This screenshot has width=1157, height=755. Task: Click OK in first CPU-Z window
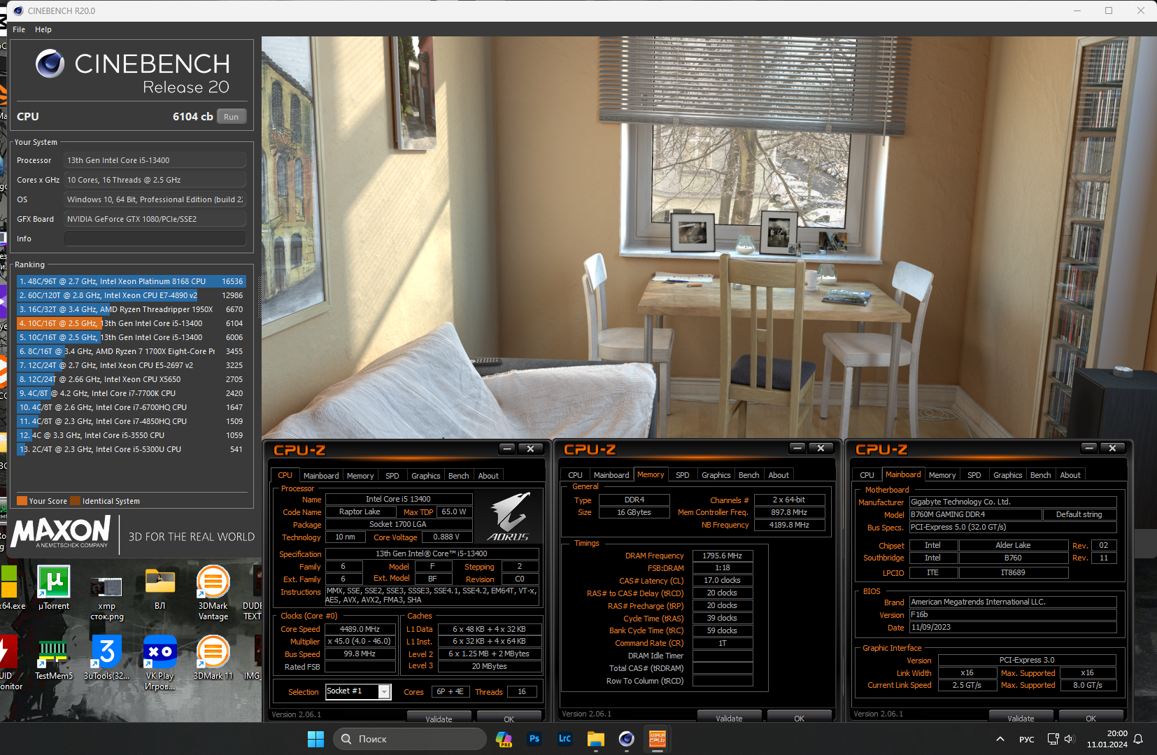(x=509, y=718)
